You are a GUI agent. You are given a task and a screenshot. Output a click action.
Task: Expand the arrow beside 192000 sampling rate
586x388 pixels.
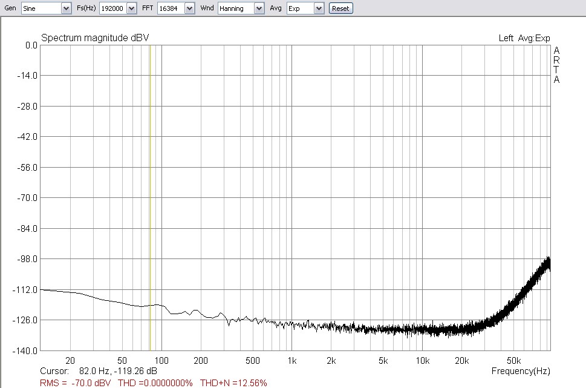(x=132, y=8)
